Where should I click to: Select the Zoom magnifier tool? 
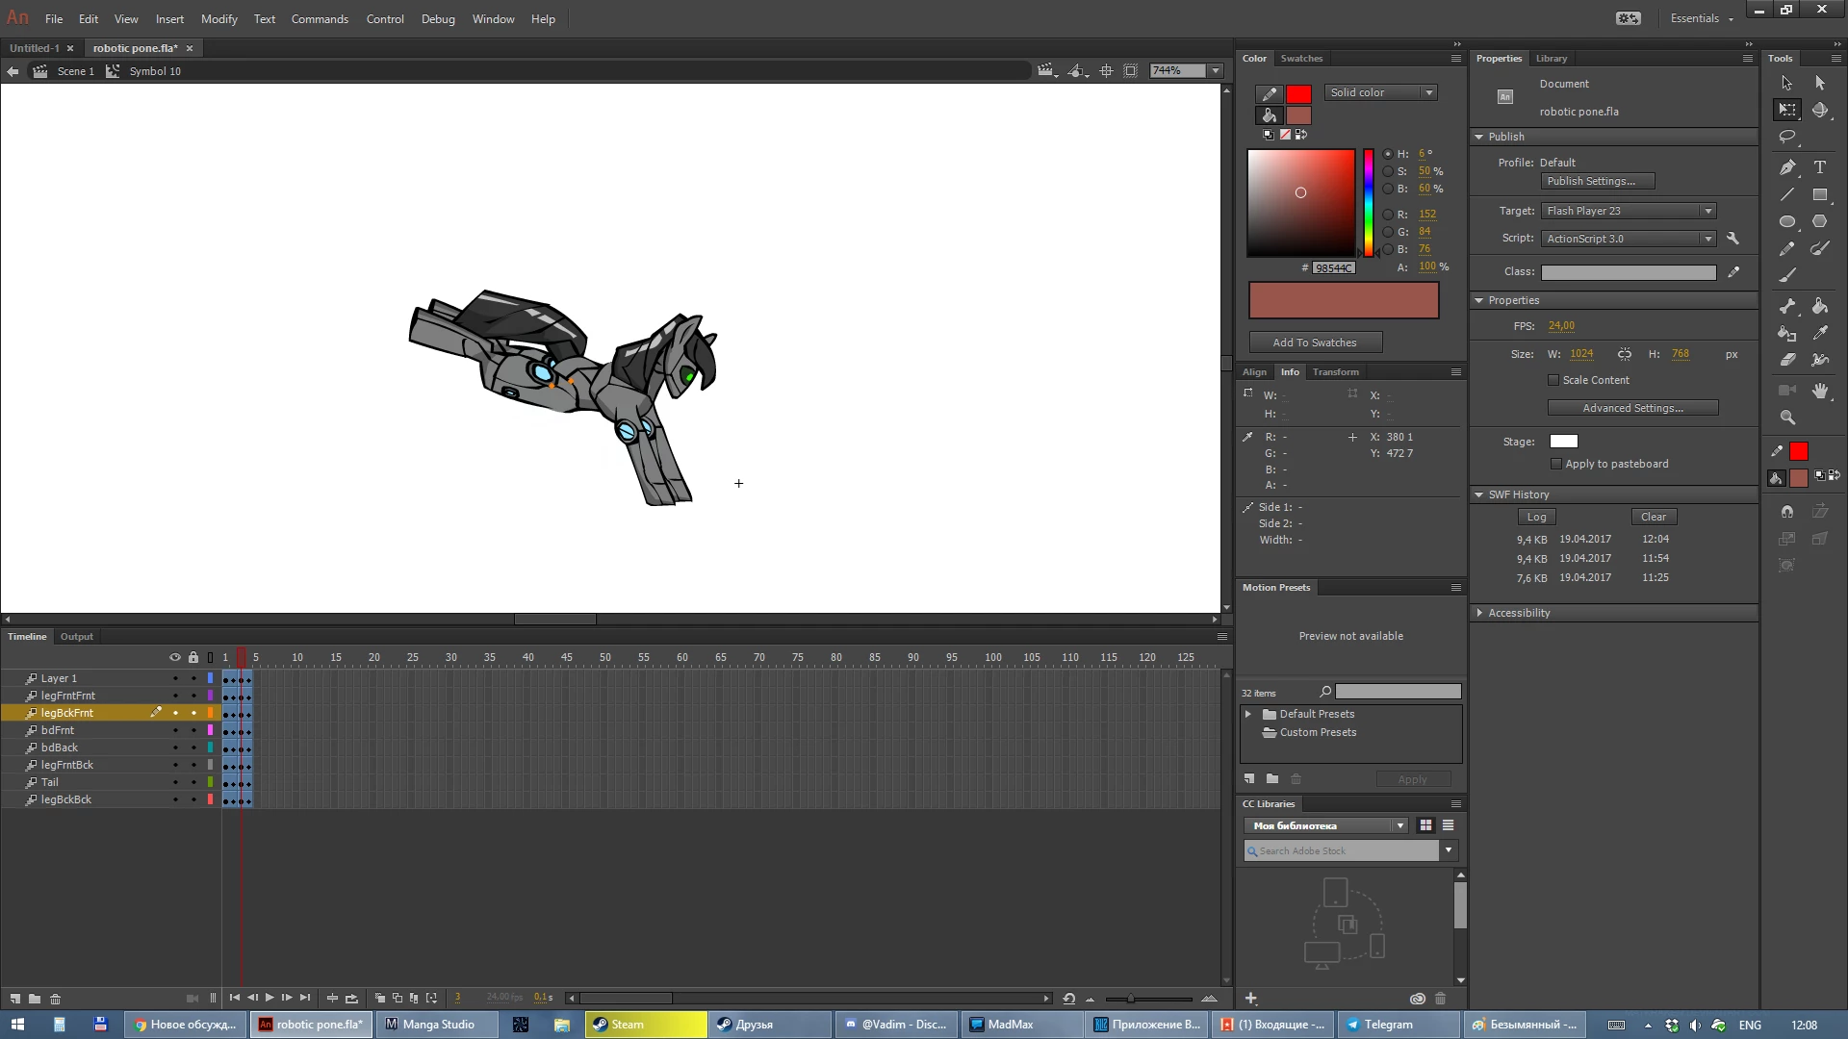pos(1787,418)
